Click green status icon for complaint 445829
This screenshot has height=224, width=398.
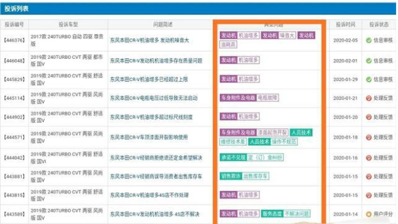(x=368, y=79)
